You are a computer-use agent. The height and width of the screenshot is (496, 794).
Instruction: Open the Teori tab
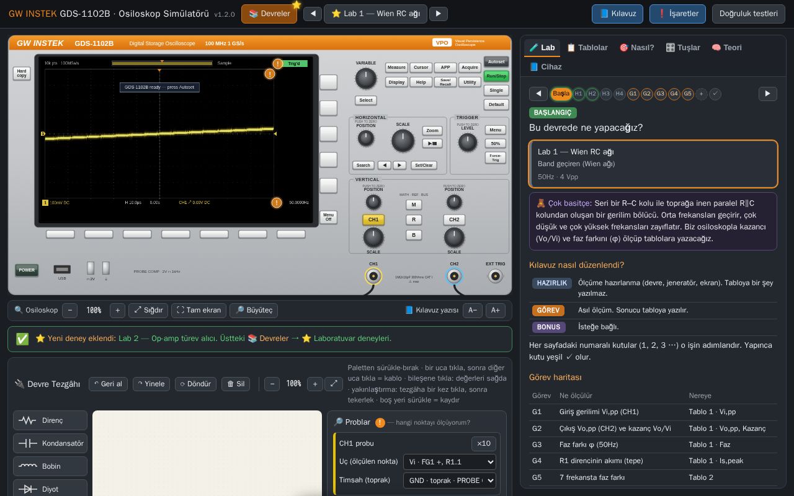(726, 48)
